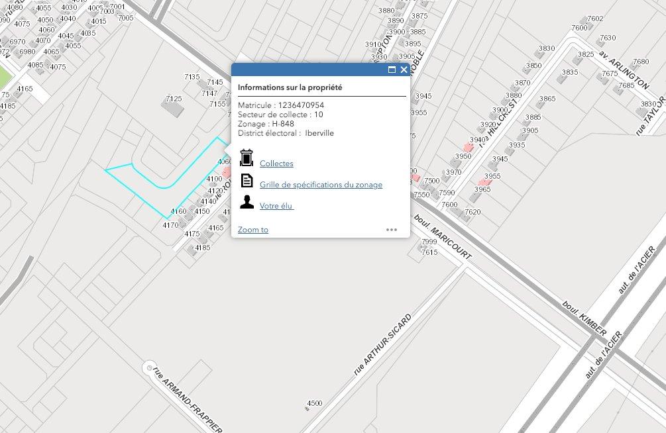Click the Zonage H-848 text
Image resolution: width=666 pixels, height=433 pixels.
[266, 124]
